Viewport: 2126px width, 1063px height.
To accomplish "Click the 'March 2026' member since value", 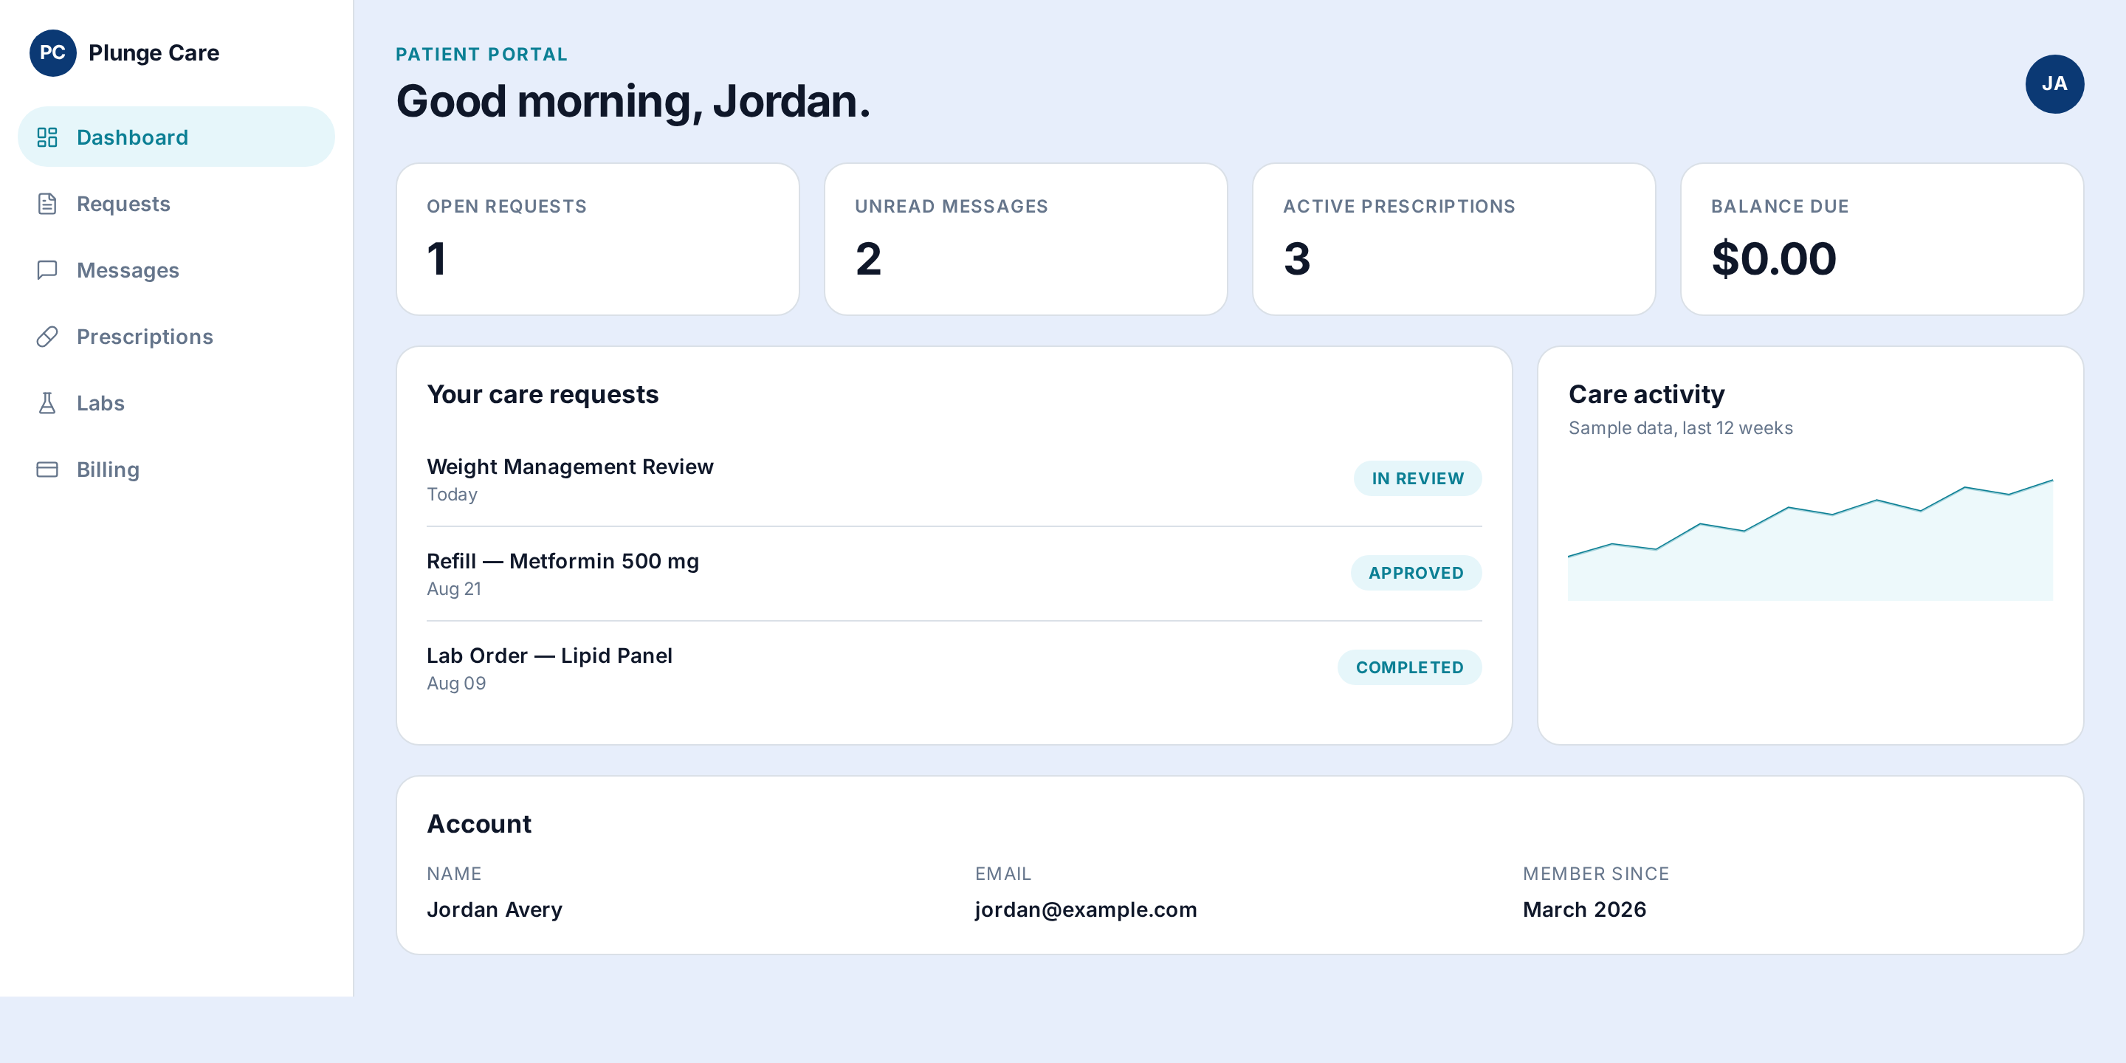I will tap(1583, 909).
